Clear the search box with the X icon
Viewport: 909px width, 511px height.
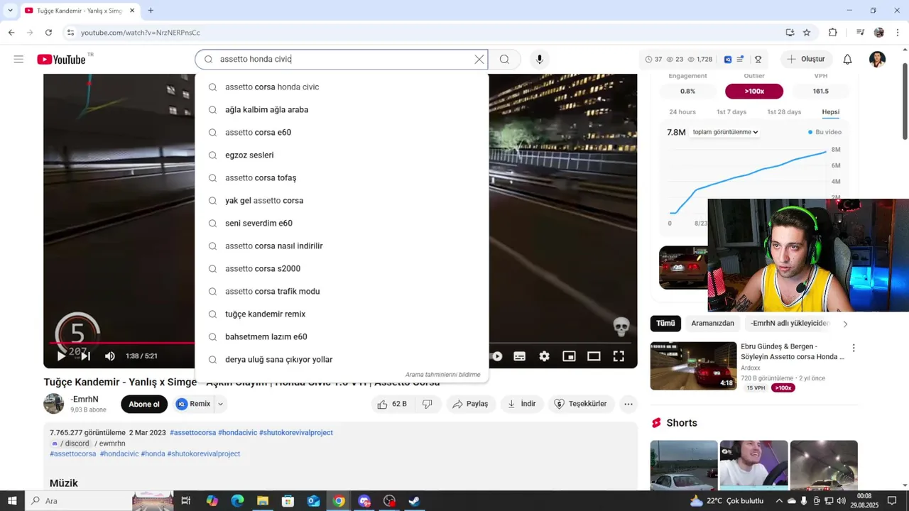tap(479, 60)
